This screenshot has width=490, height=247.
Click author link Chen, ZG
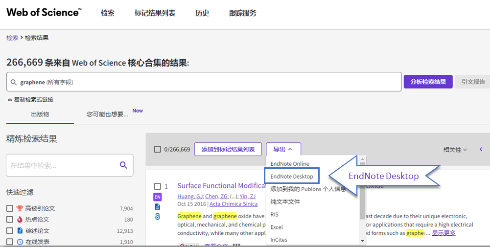pos(216,197)
